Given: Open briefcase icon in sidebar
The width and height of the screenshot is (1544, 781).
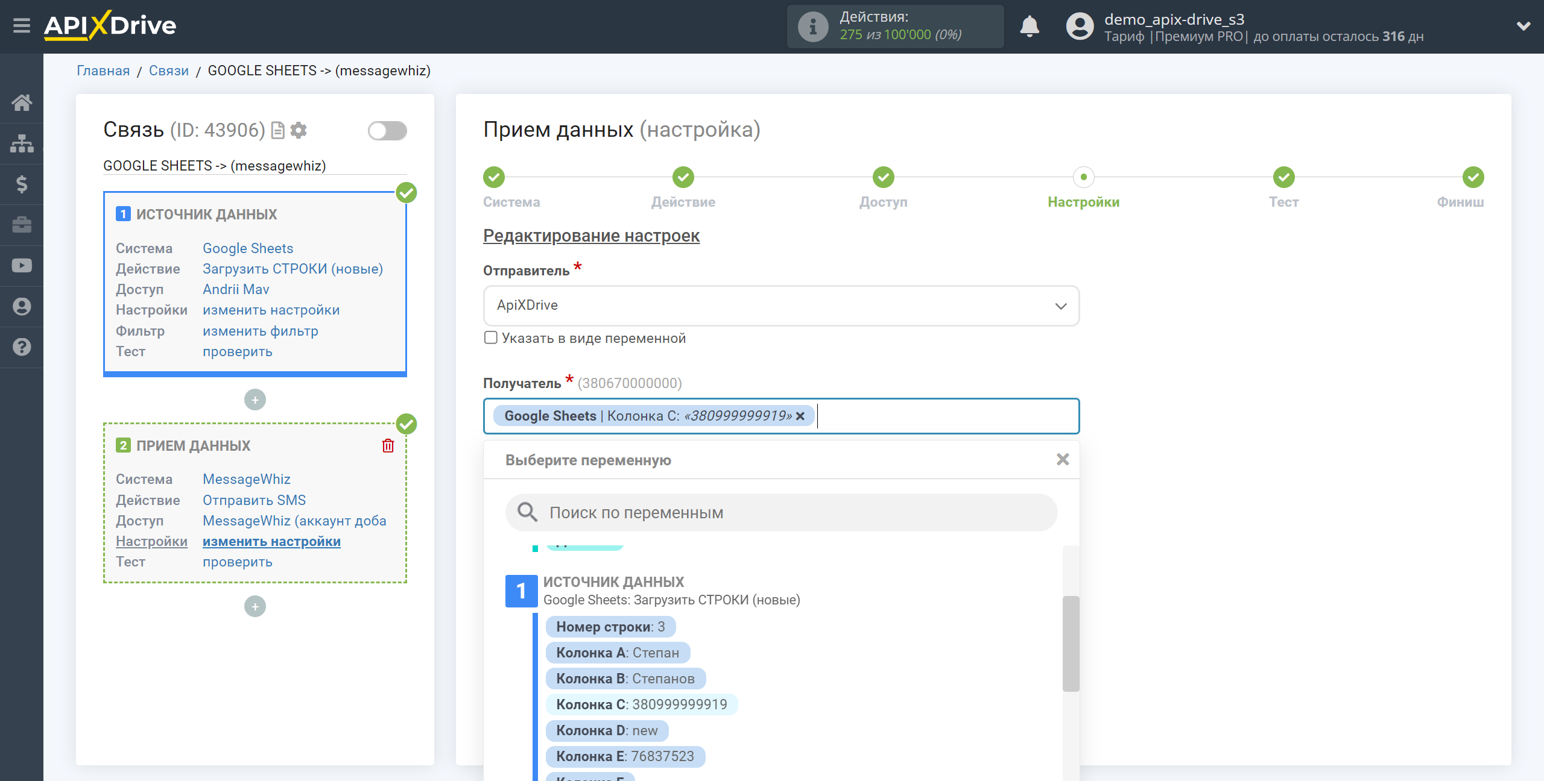Looking at the screenshot, I should point(22,225).
